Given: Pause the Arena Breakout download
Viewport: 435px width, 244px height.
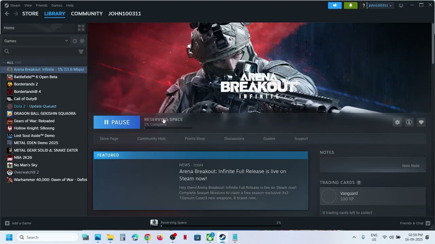Looking at the screenshot, I should (x=117, y=122).
